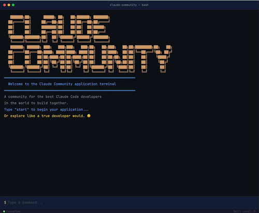Maximize the terminal with the green button

13,5
